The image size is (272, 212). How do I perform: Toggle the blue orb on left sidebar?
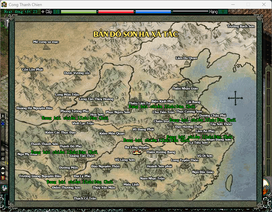[3, 123]
